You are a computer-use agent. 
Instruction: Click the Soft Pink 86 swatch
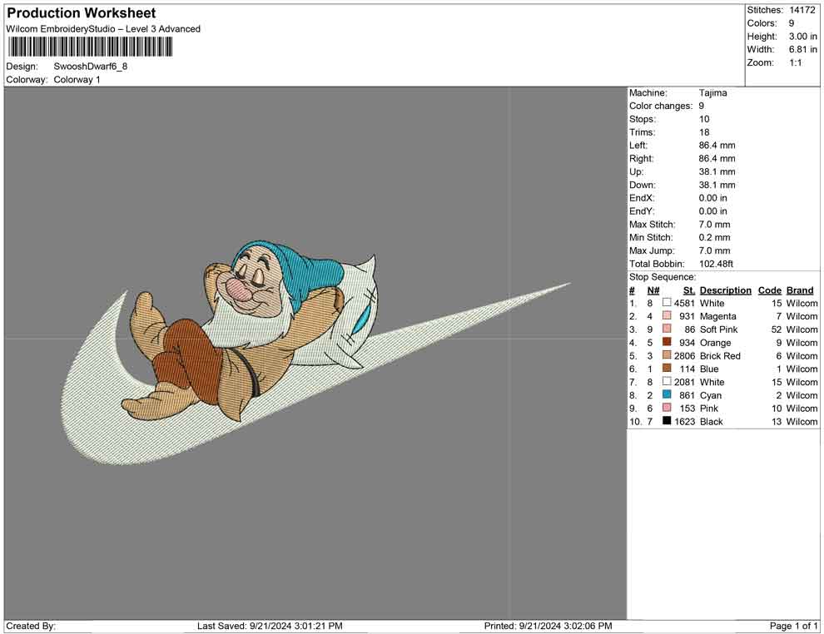coord(667,329)
